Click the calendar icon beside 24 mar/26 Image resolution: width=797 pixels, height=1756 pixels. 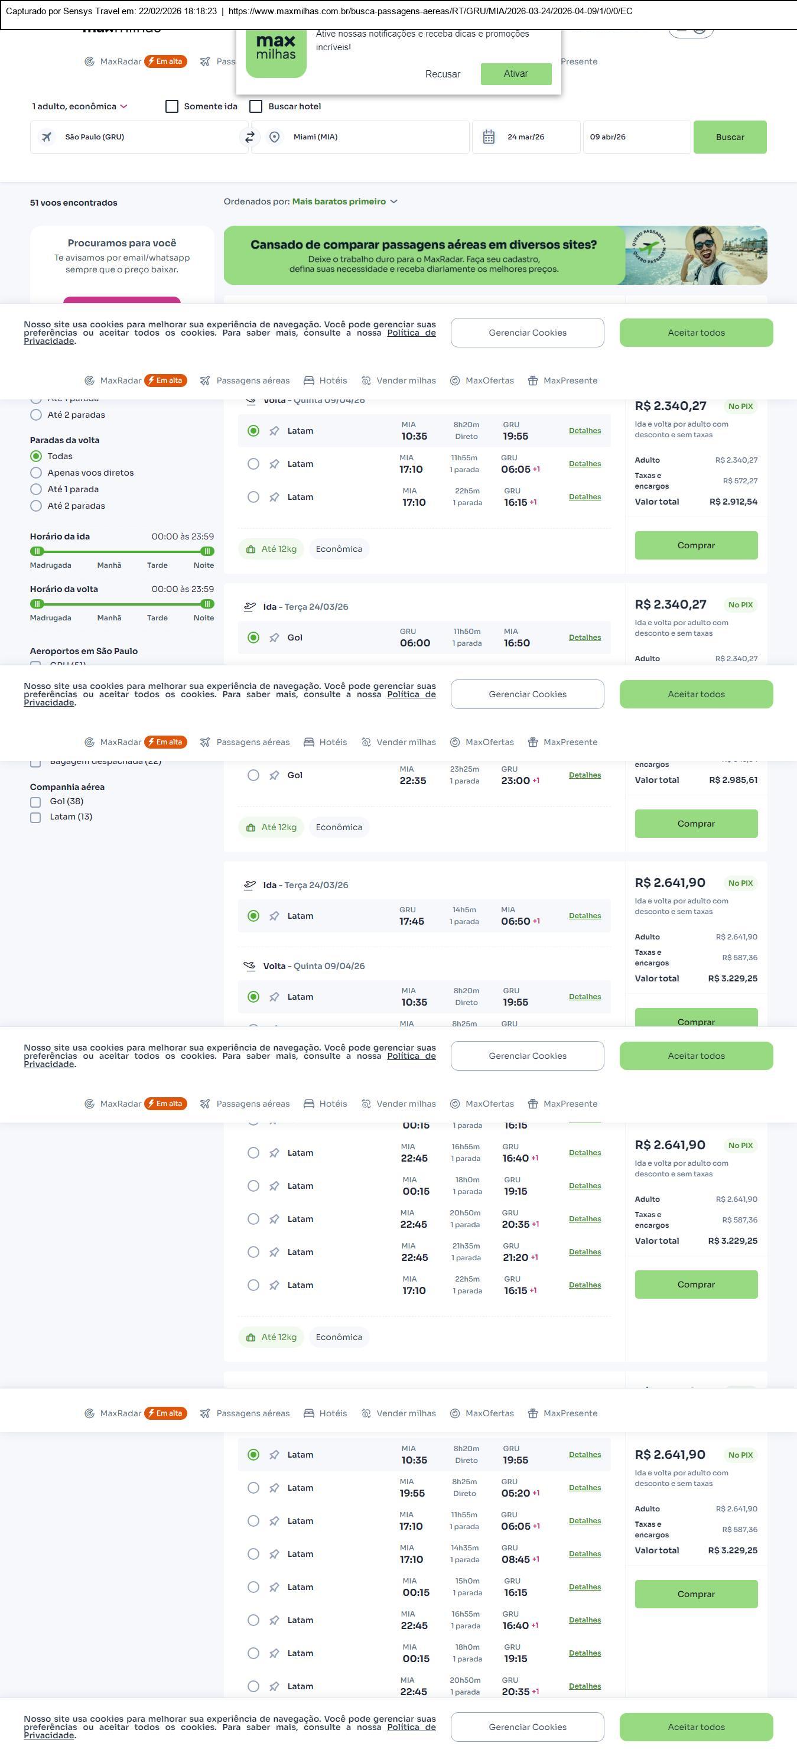coord(489,137)
